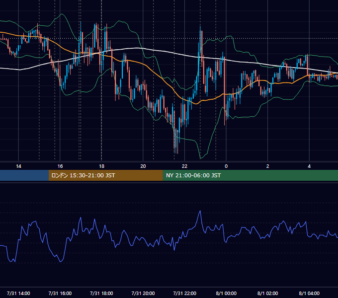
Task: Click the NY 21:00-06:00 JST session bar
Action: tap(250, 175)
